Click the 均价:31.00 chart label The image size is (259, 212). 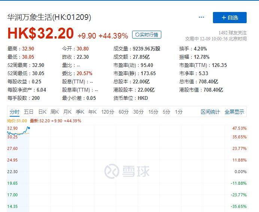point(17,121)
